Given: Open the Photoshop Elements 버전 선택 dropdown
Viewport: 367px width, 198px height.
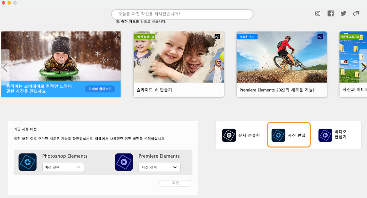Looking at the screenshot, I should click(63, 167).
